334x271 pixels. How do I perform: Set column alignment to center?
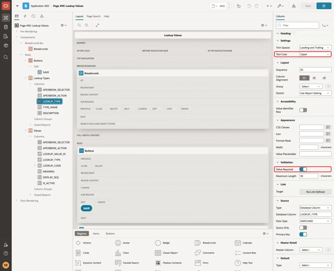(x=314, y=78)
